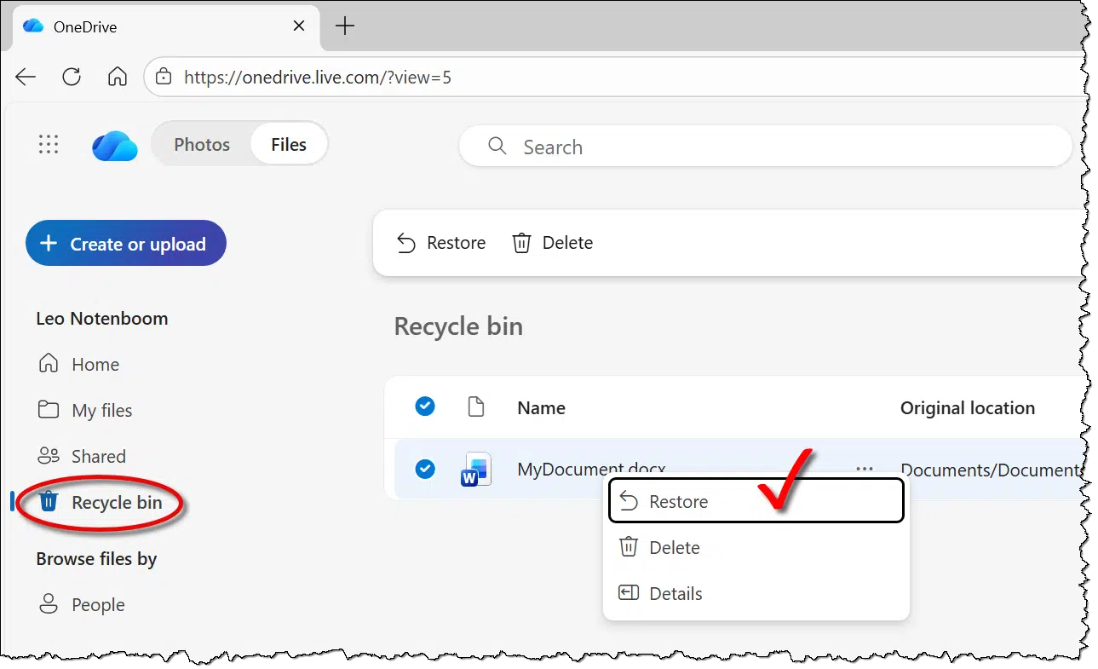This screenshot has height=669, width=1098.
Task: Select Delete from the context menu
Action: tap(674, 547)
